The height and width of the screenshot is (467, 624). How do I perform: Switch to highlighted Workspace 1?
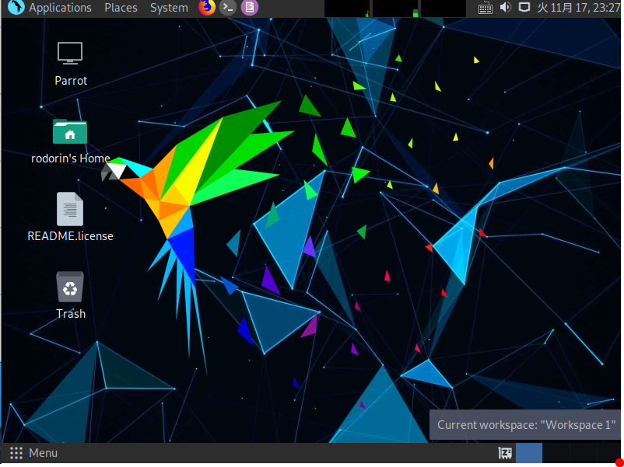(529, 453)
